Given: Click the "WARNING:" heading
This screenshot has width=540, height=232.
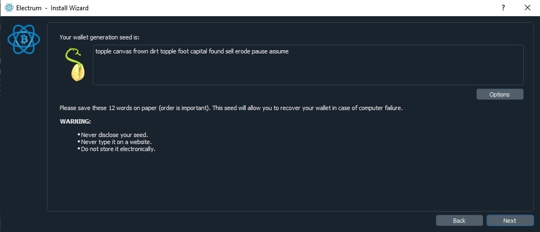Looking at the screenshot, I should [76, 121].
